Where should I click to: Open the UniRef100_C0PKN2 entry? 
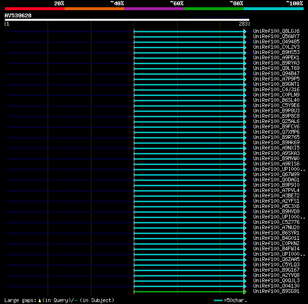coord(276,244)
